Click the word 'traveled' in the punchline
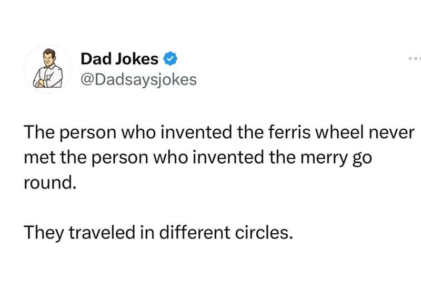This screenshot has width=421, height=301. point(102,232)
